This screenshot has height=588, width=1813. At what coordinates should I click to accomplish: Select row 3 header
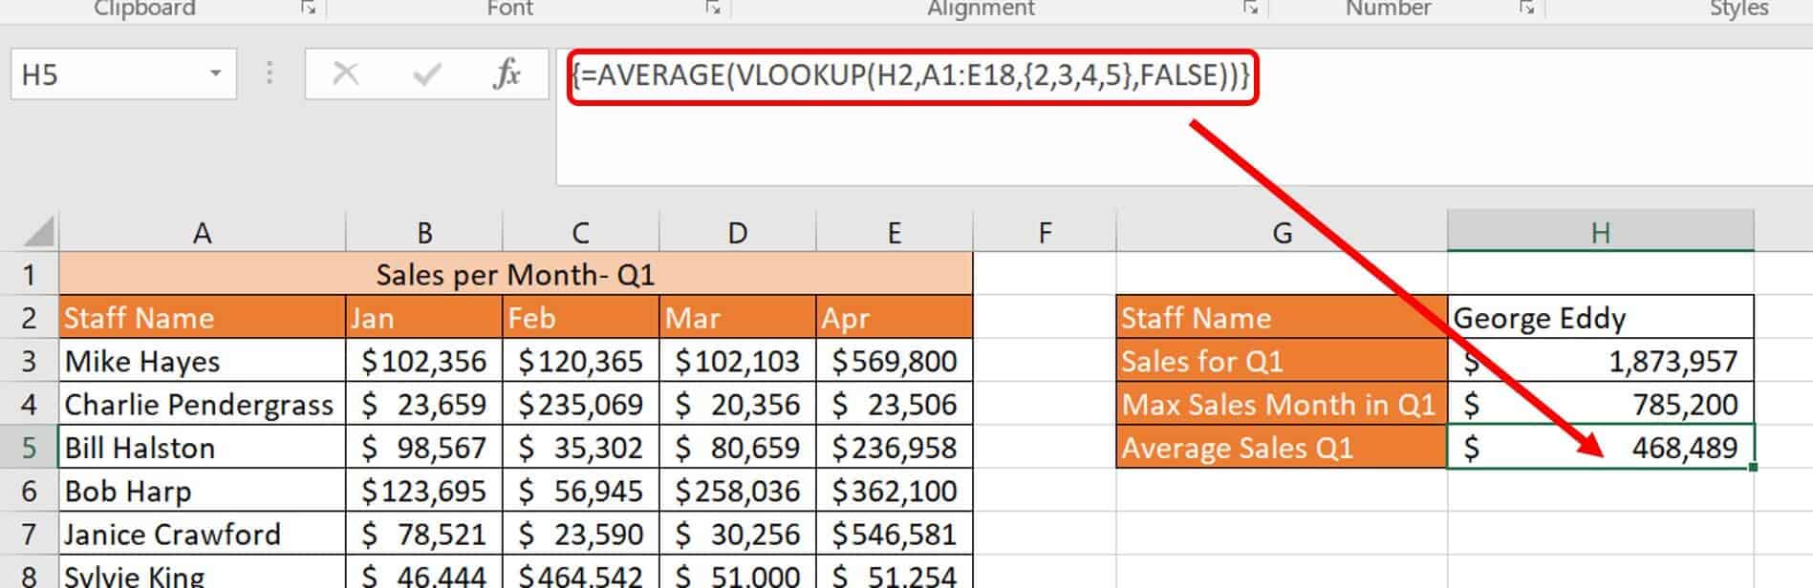[x=29, y=361]
